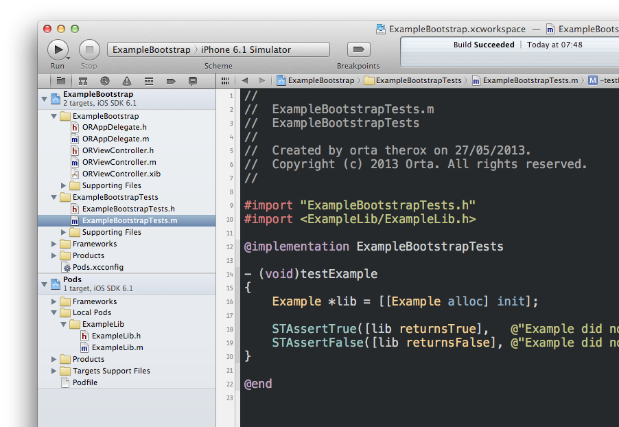Image resolution: width=619 pixels, height=427 pixels.
Task: Open the related files grid menu
Action: 225,80
